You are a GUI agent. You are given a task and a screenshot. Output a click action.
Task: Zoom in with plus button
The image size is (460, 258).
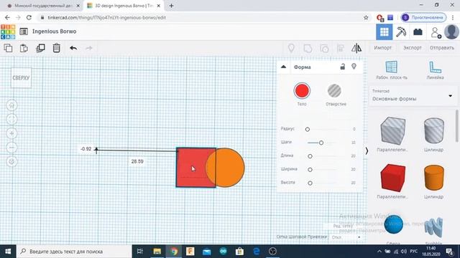[11, 133]
